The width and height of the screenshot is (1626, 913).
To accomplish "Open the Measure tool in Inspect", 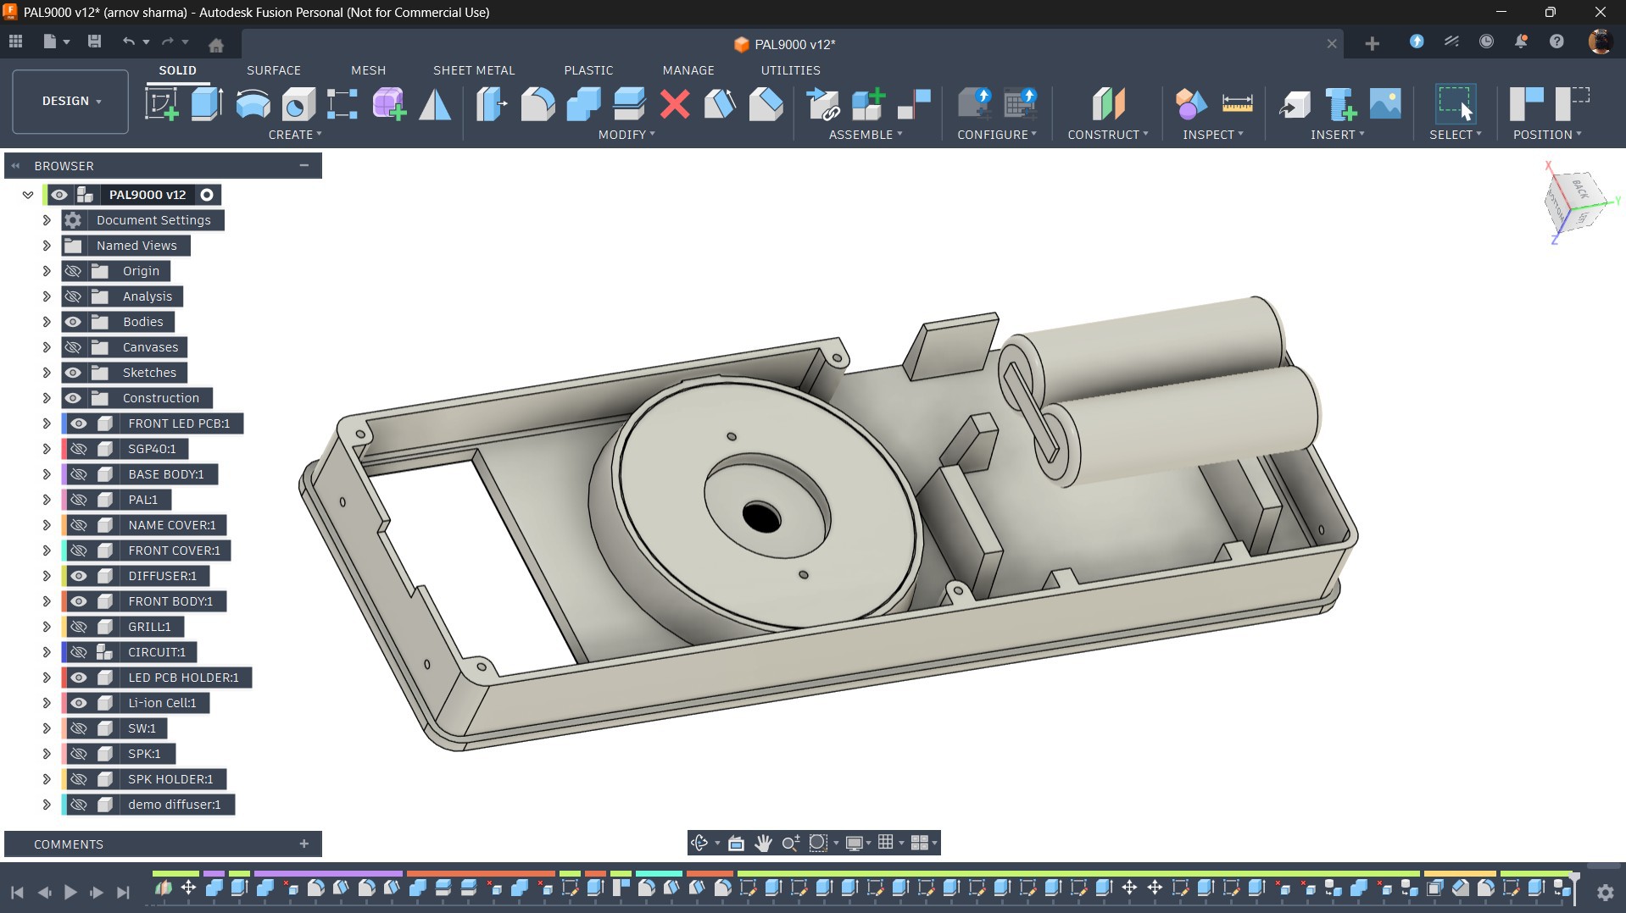I will (x=1237, y=104).
